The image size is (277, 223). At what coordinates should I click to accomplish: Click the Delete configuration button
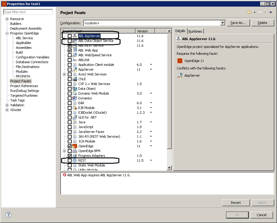pos(262,23)
